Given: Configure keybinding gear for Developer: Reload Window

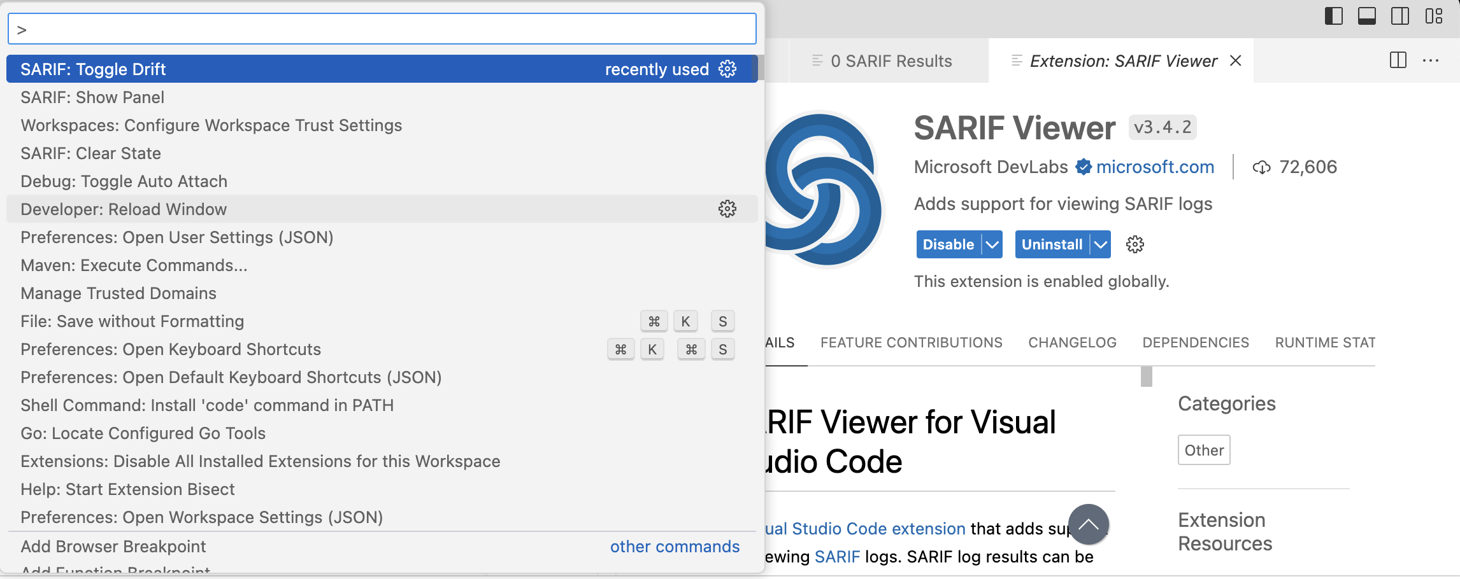Looking at the screenshot, I should pos(727,209).
